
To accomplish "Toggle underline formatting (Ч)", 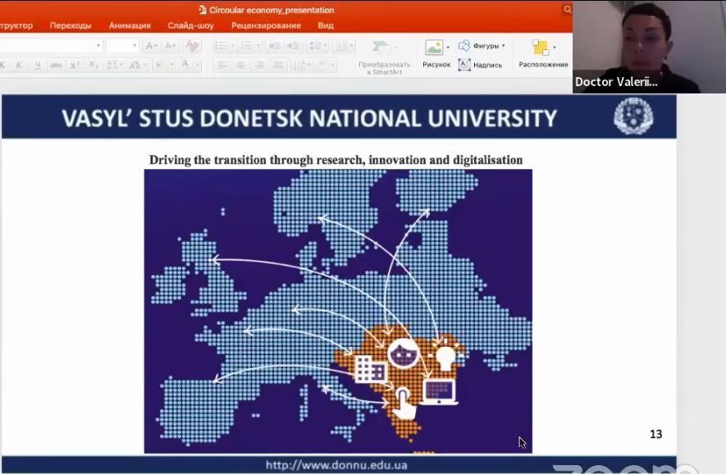I will tap(38, 65).
